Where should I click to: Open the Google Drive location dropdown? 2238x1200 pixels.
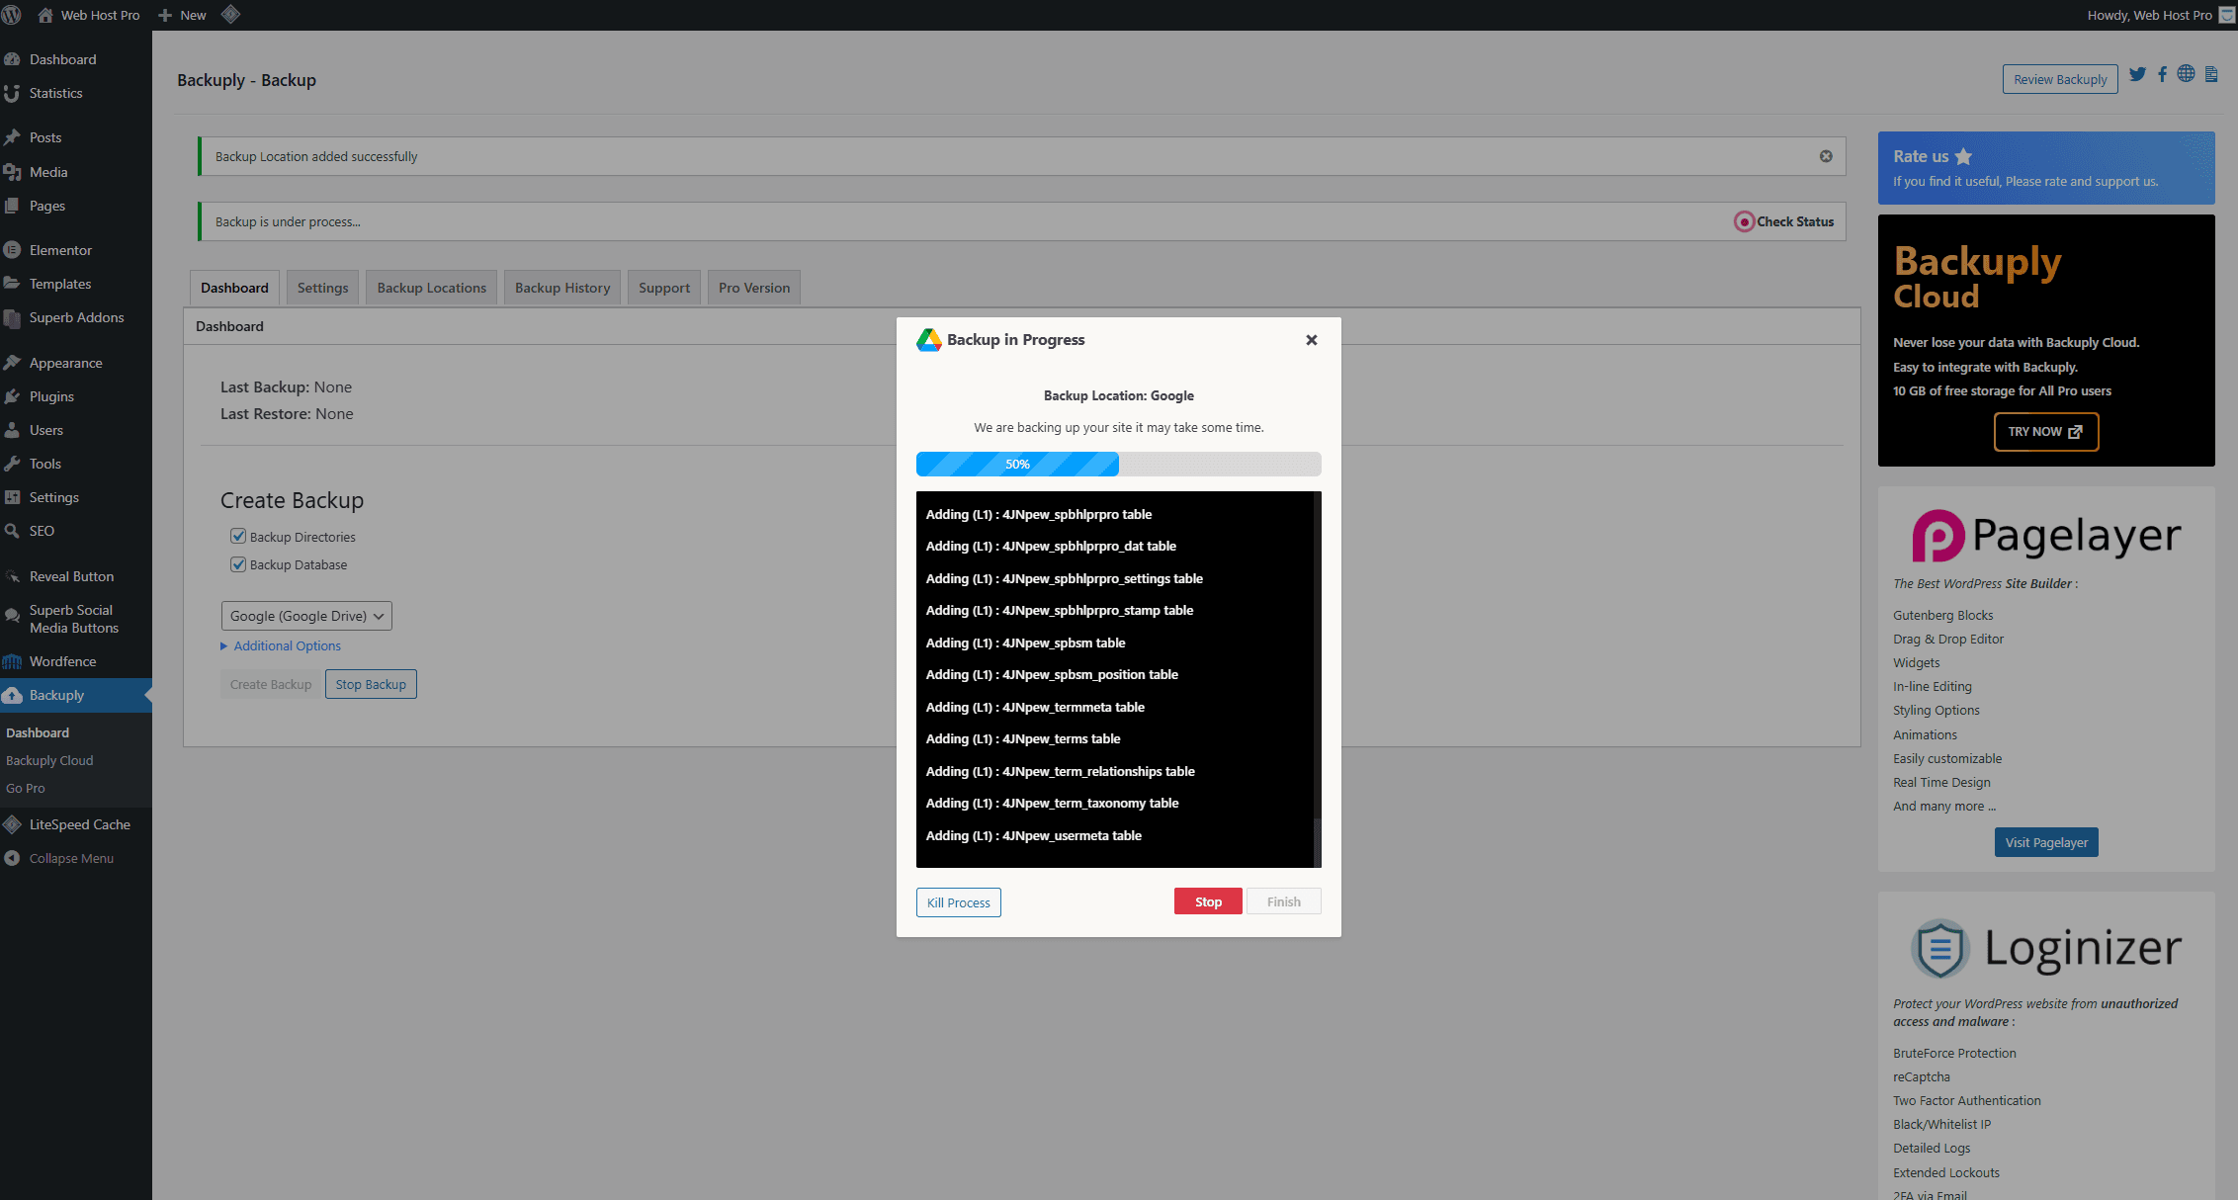tap(306, 616)
